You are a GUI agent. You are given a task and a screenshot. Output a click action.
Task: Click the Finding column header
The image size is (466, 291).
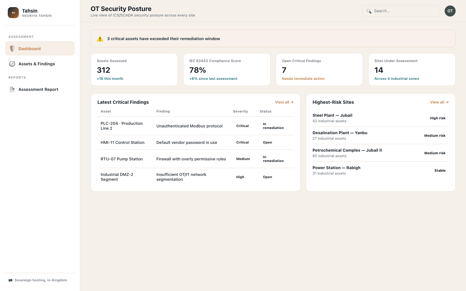(163, 112)
